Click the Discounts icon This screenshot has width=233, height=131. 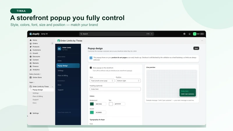coord(31,56)
